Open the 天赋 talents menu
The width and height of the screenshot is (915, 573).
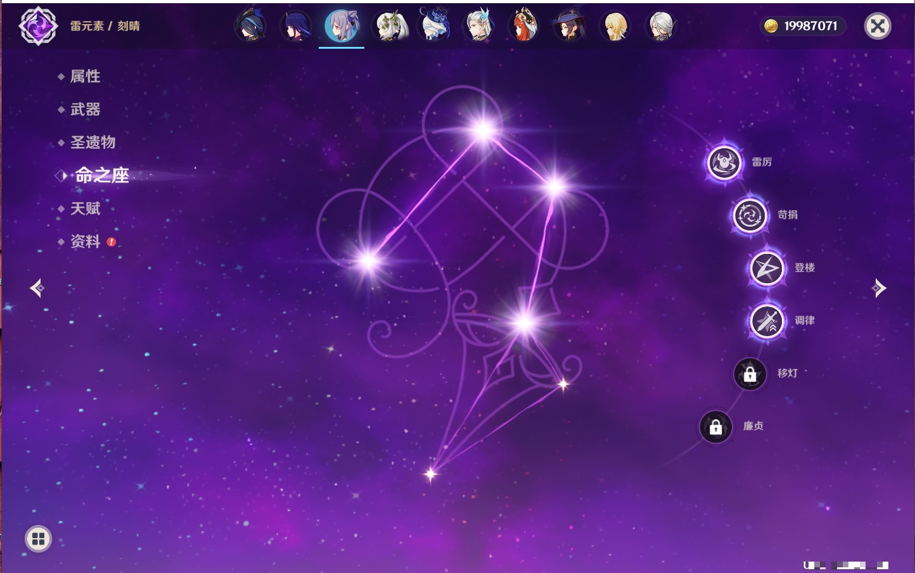pyautogui.click(x=85, y=208)
